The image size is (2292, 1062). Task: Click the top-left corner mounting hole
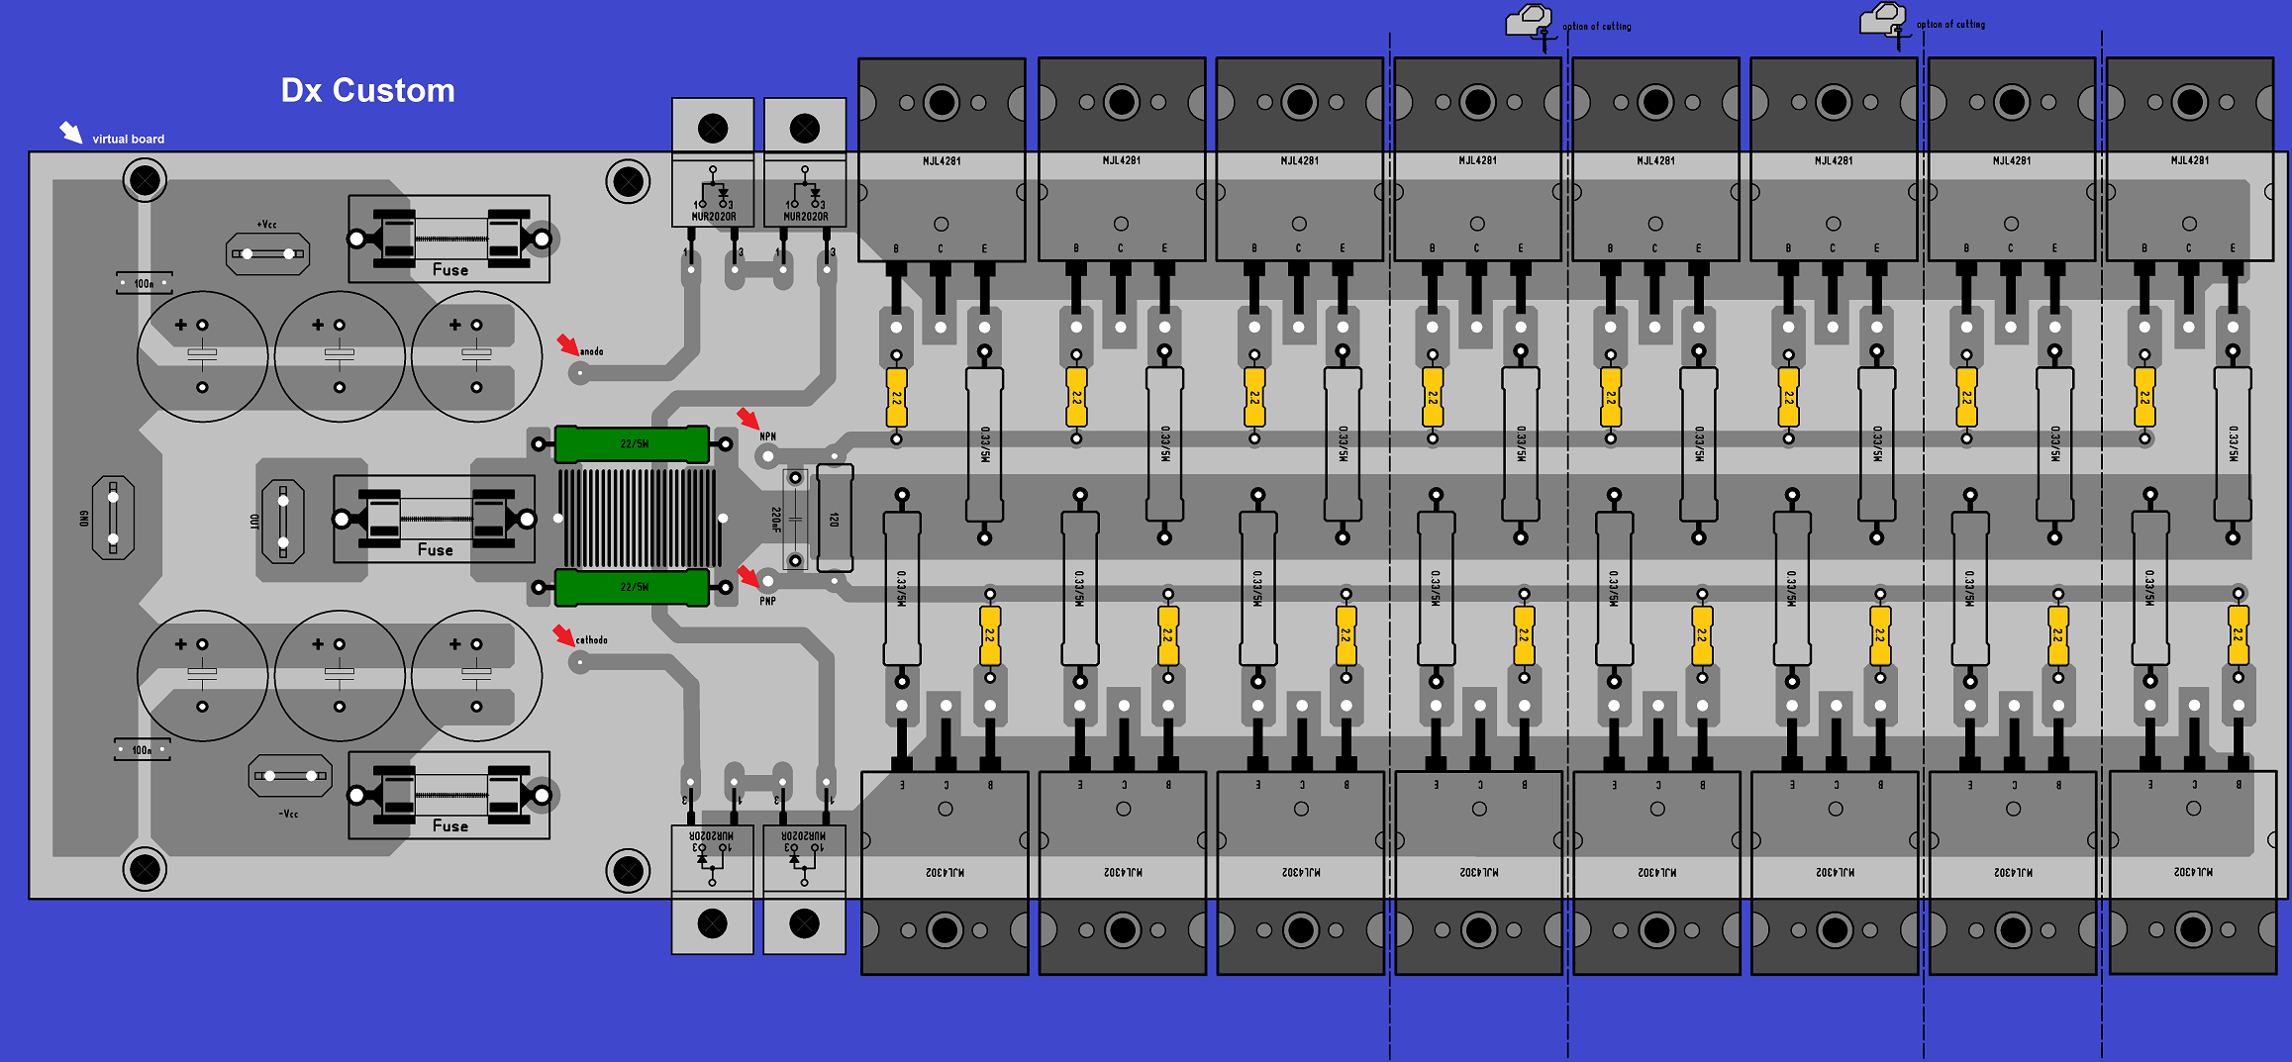pos(145,180)
